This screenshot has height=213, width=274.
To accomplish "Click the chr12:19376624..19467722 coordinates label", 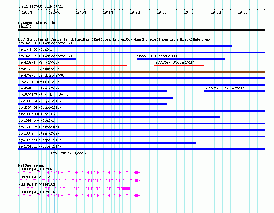I will click(x=41, y=6).
